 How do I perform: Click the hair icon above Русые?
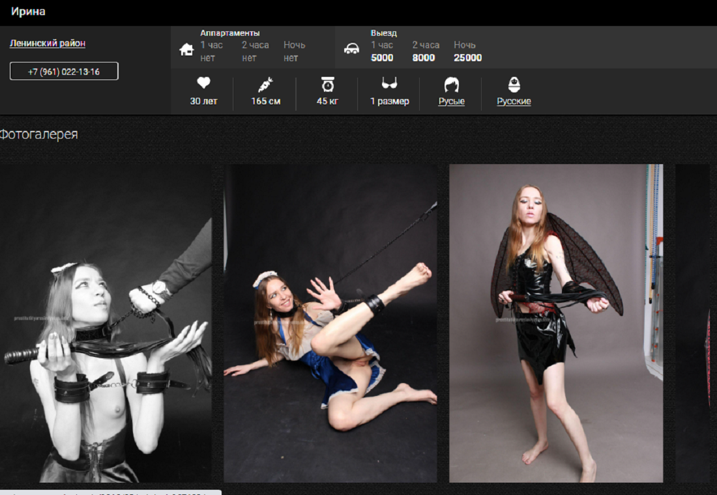click(x=451, y=85)
